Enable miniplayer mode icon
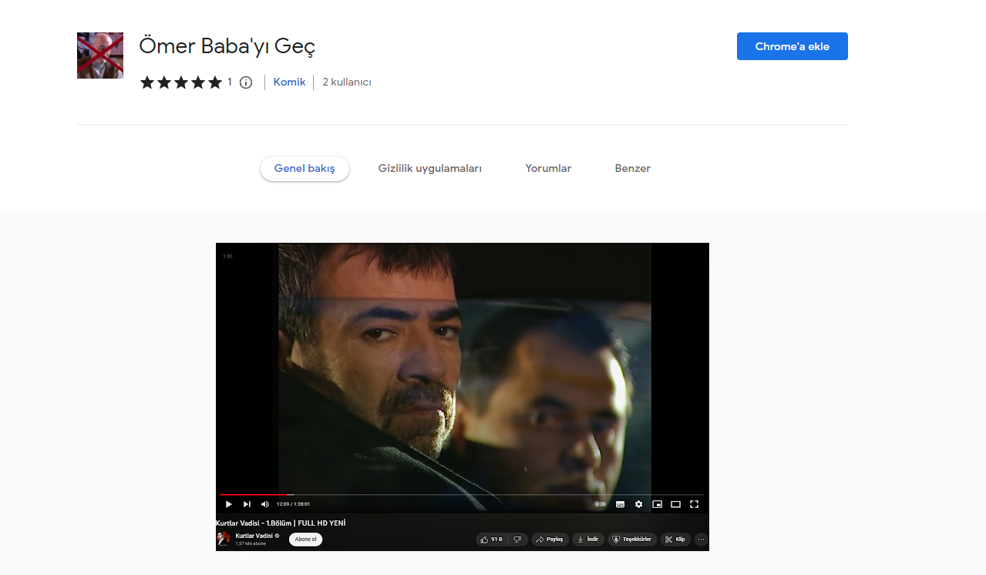986x575 pixels. (x=657, y=504)
